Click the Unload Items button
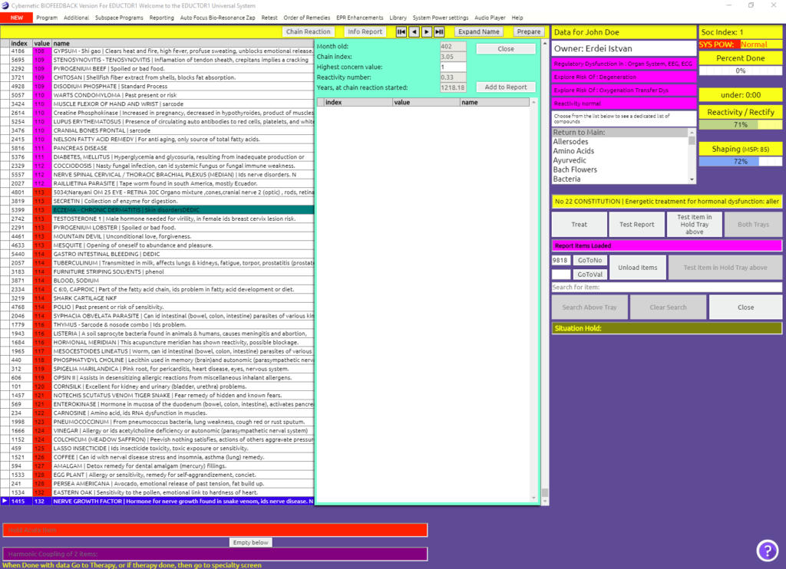This screenshot has height=569, width=786. point(638,268)
